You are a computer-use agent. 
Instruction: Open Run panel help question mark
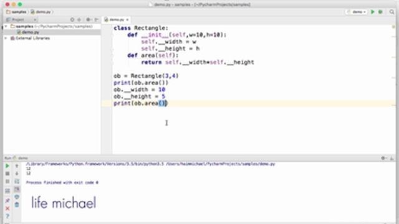pos(7,216)
